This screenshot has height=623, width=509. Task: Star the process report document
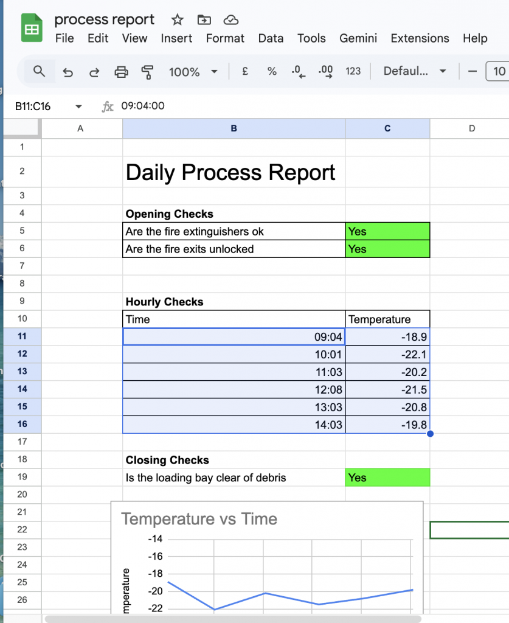click(177, 20)
